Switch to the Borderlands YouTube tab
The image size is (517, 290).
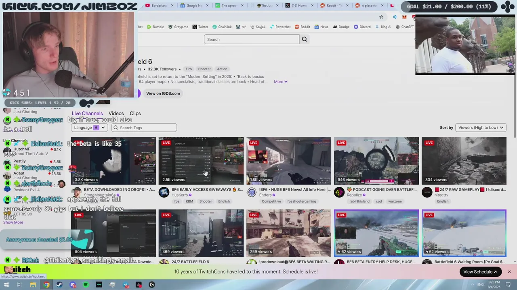click(x=160, y=6)
